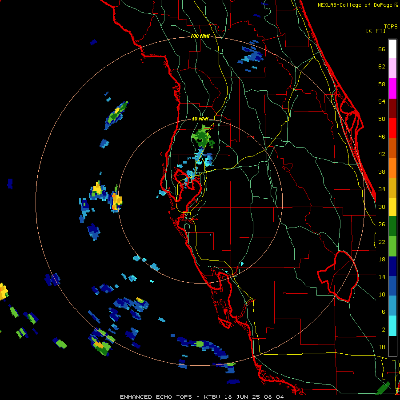Screen dimensions: 400x400
Task: Click the [K FT] units label
Action: [376, 31]
